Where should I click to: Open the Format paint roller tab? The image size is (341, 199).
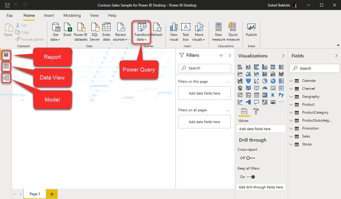(256, 112)
